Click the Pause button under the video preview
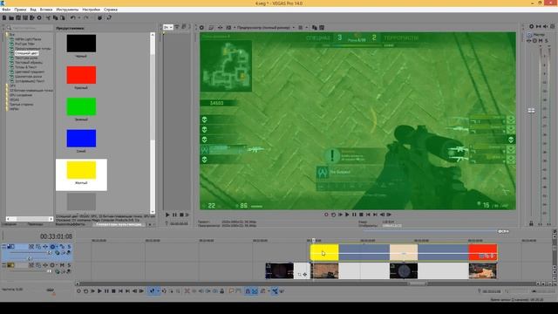The width and height of the screenshot is (558, 314). pyautogui.click(x=354, y=215)
